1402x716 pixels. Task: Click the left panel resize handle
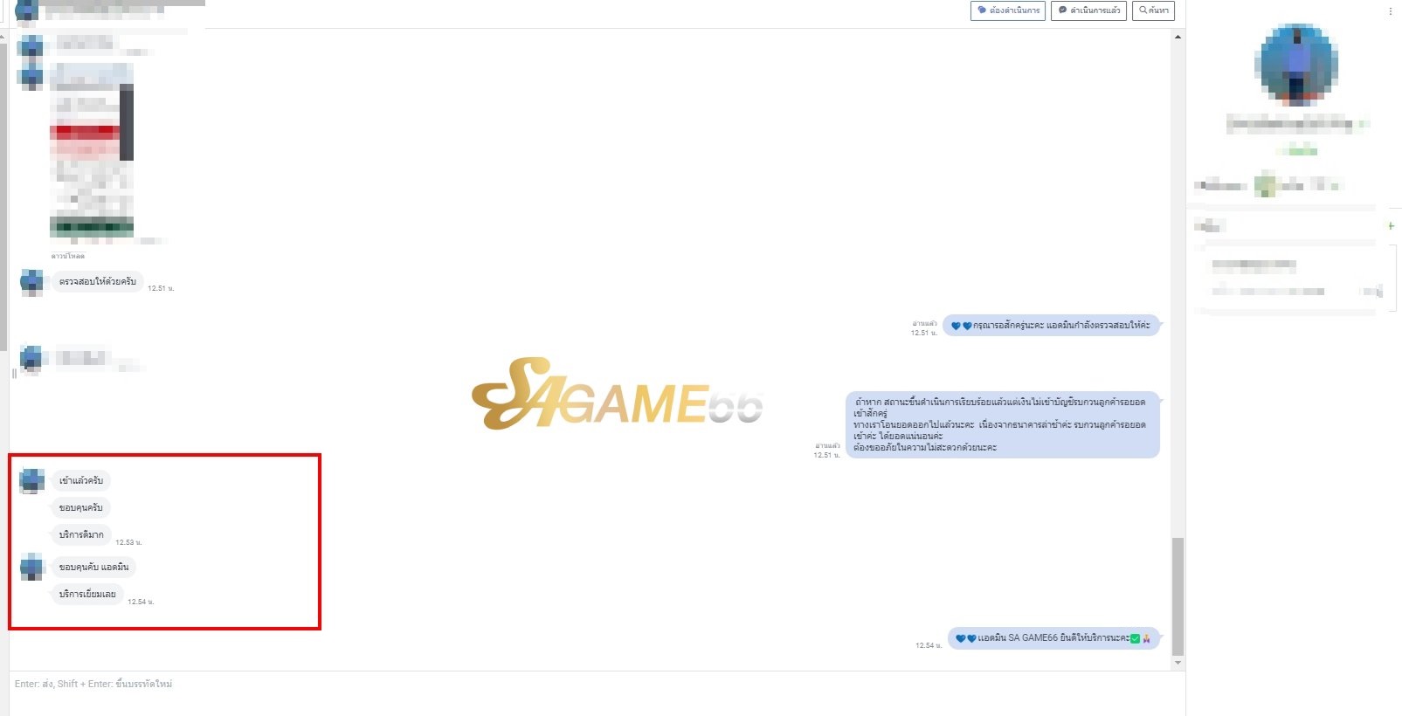14,374
